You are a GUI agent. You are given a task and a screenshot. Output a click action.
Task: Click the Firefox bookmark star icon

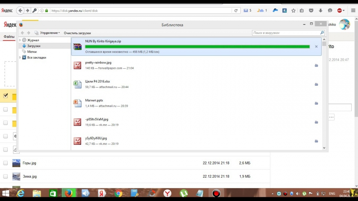[293, 10]
